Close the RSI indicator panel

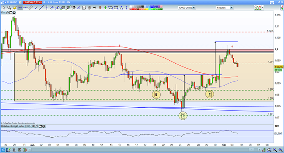point(44,126)
